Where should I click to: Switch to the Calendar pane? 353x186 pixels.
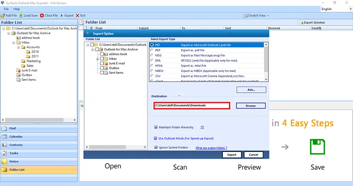(39, 137)
